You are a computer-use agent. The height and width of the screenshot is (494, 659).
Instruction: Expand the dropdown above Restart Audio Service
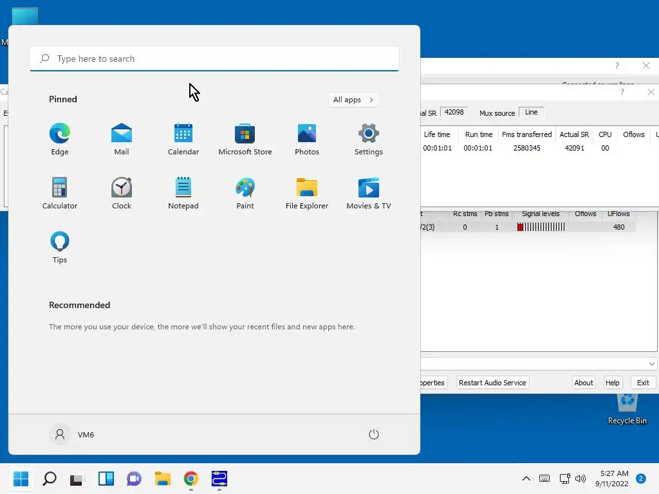click(651, 364)
